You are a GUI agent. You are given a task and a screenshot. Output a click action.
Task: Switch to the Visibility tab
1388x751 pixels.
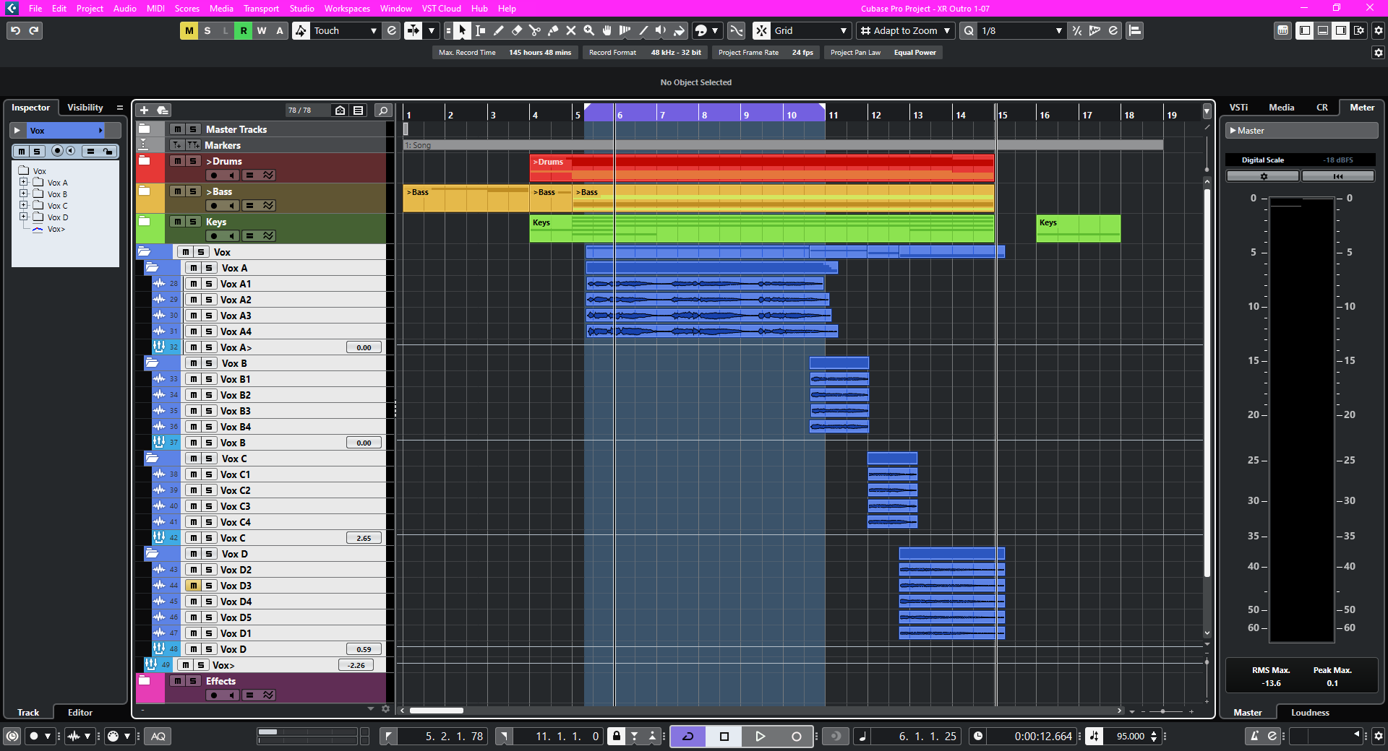pos(85,108)
